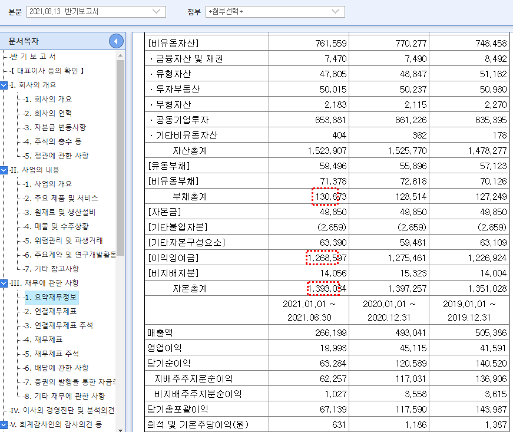This screenshot has height=432, width=513.
Task: Click the 부채총계 value 130,873
Action: pos(330,197)
